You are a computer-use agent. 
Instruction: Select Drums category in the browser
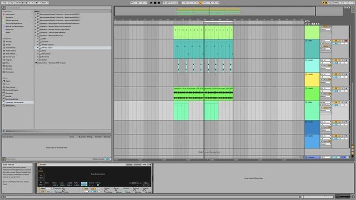click(8, 44)
